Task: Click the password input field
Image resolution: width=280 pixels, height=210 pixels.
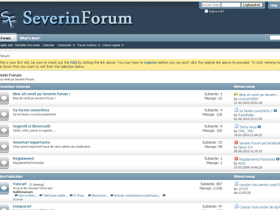Action: (x=230, y=5)
